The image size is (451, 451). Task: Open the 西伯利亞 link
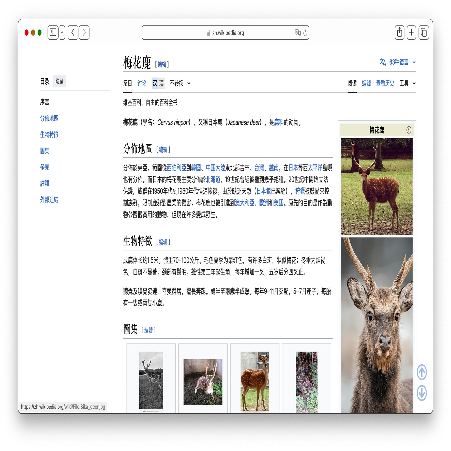(176, 168)
